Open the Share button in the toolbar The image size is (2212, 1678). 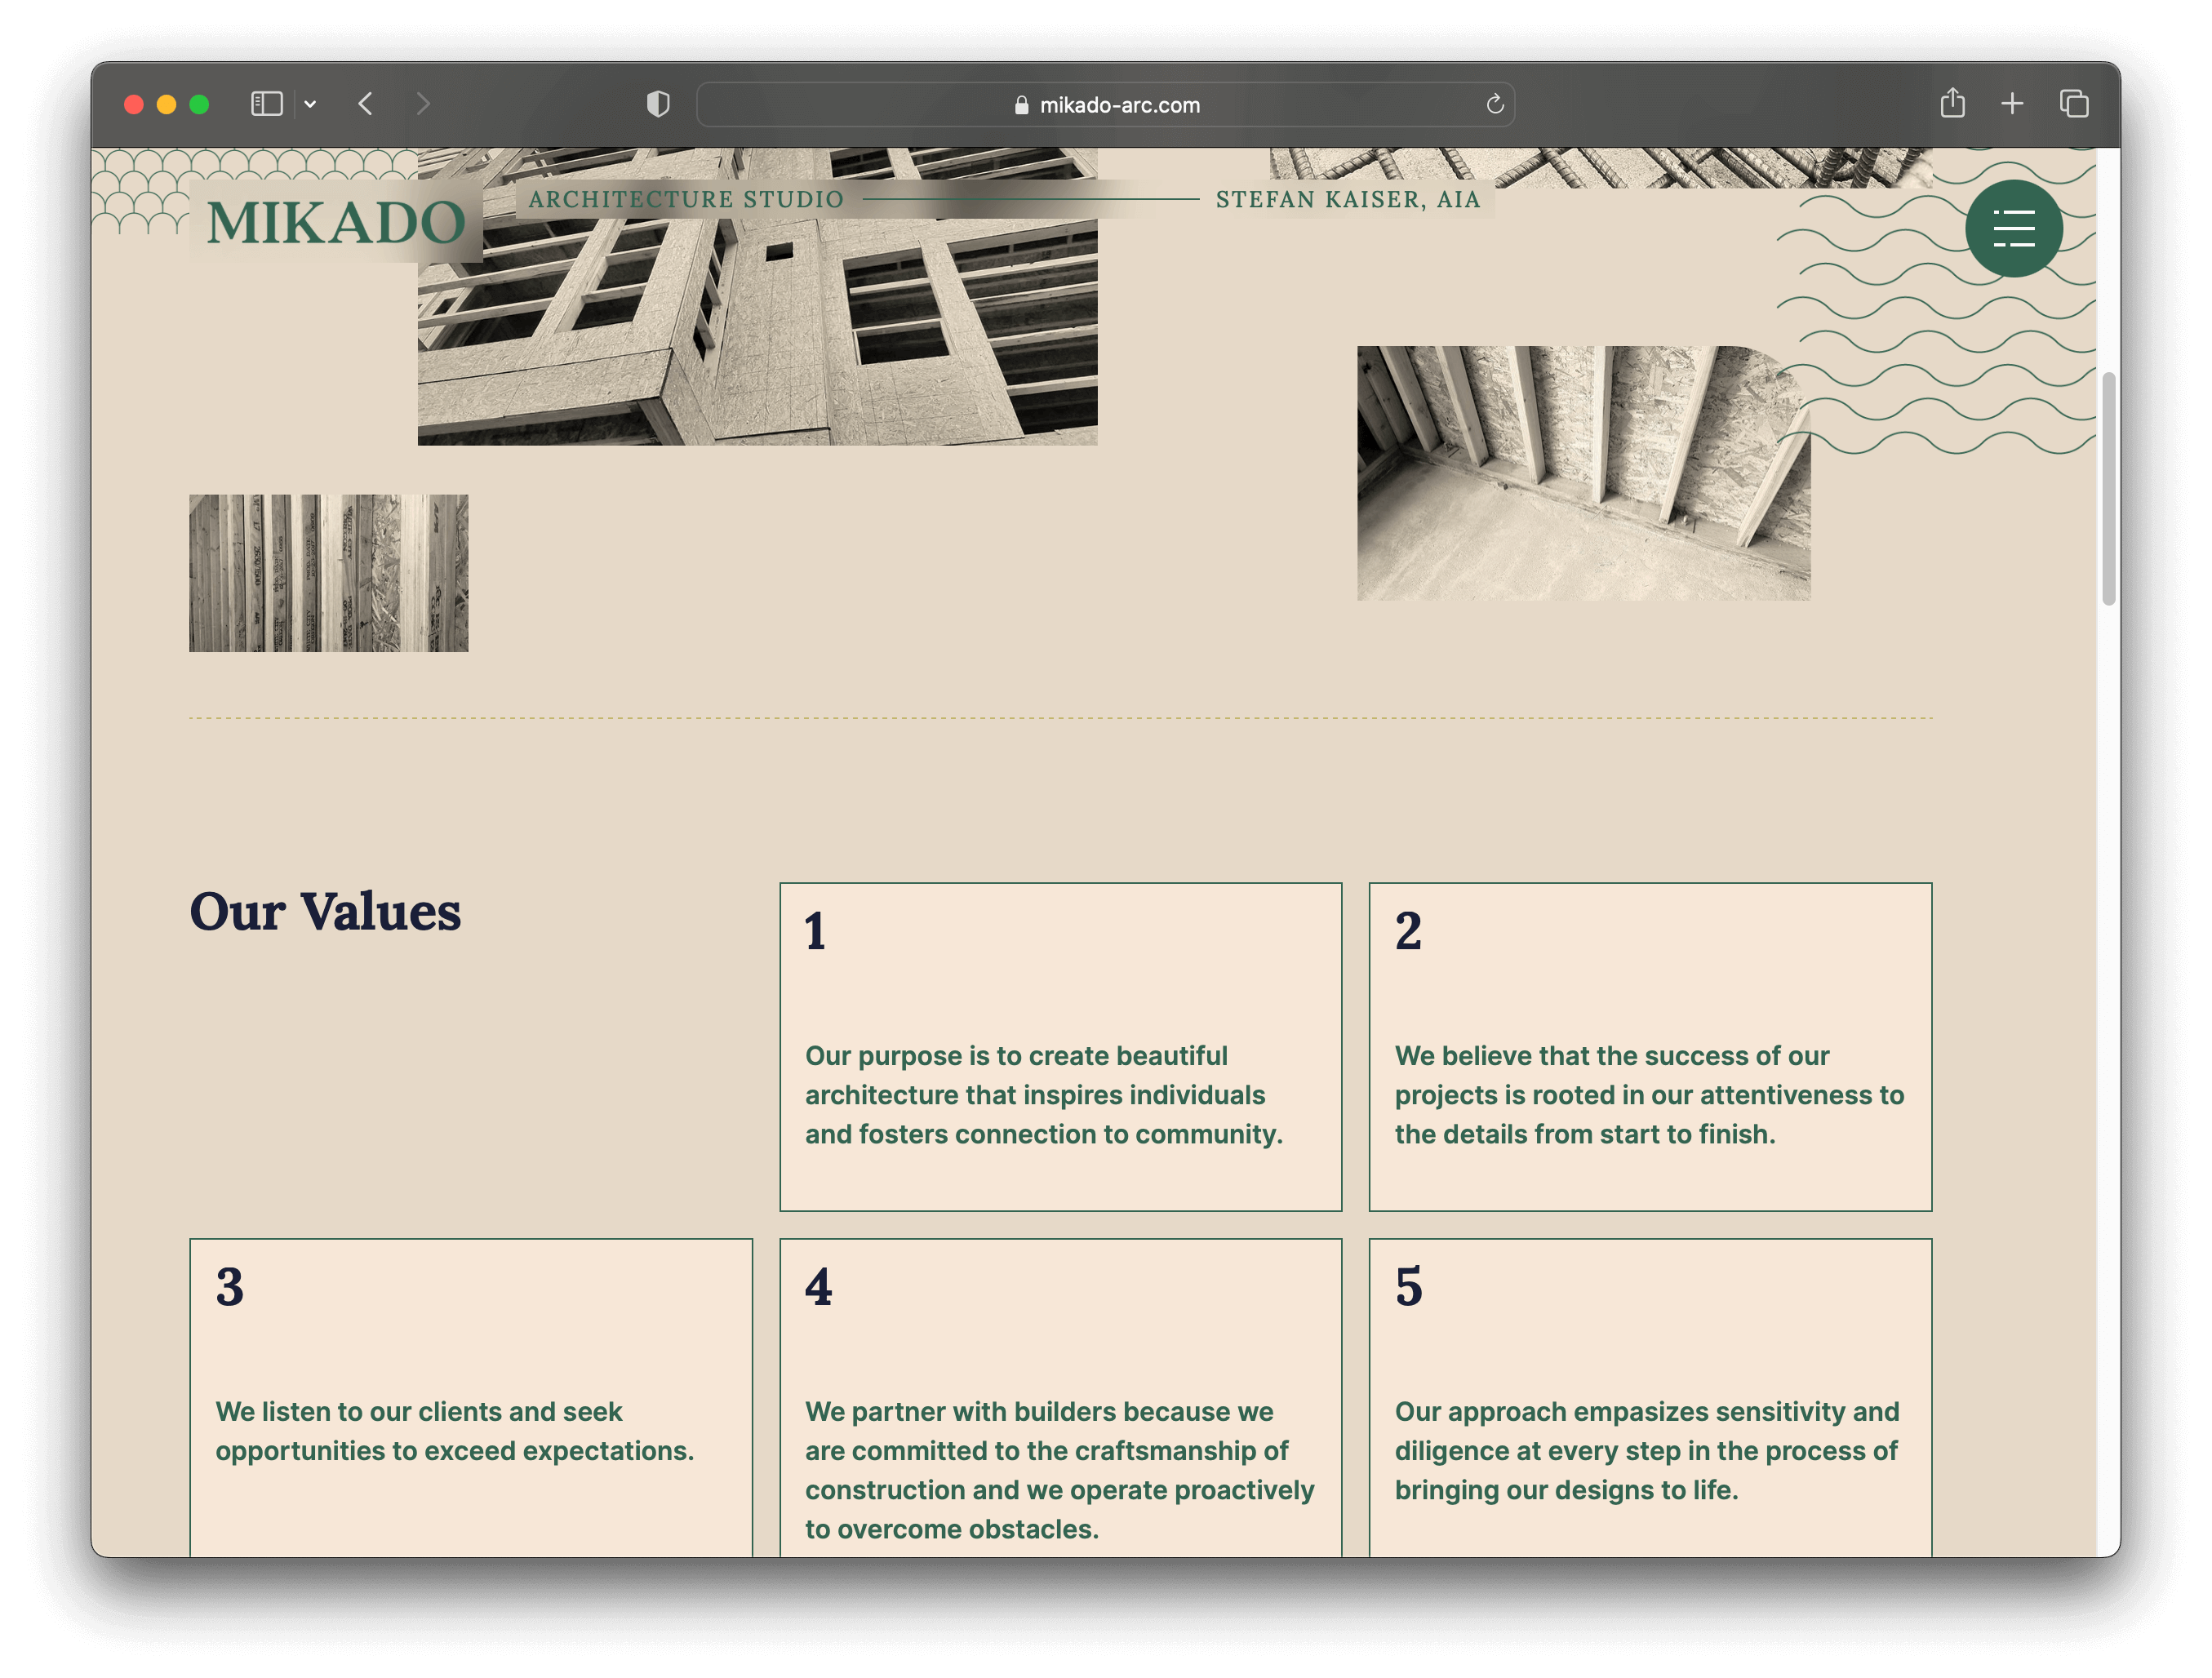[x=1952, y=103]
